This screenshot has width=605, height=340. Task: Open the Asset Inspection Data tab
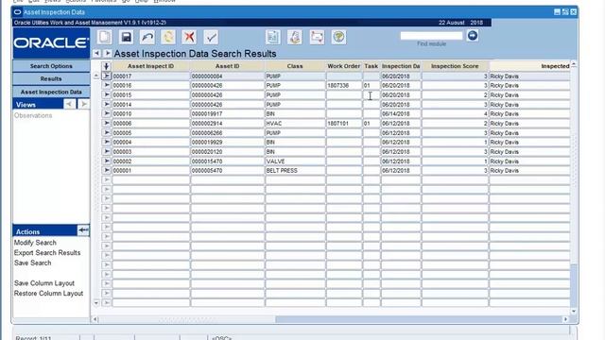(x=51, y=92)
